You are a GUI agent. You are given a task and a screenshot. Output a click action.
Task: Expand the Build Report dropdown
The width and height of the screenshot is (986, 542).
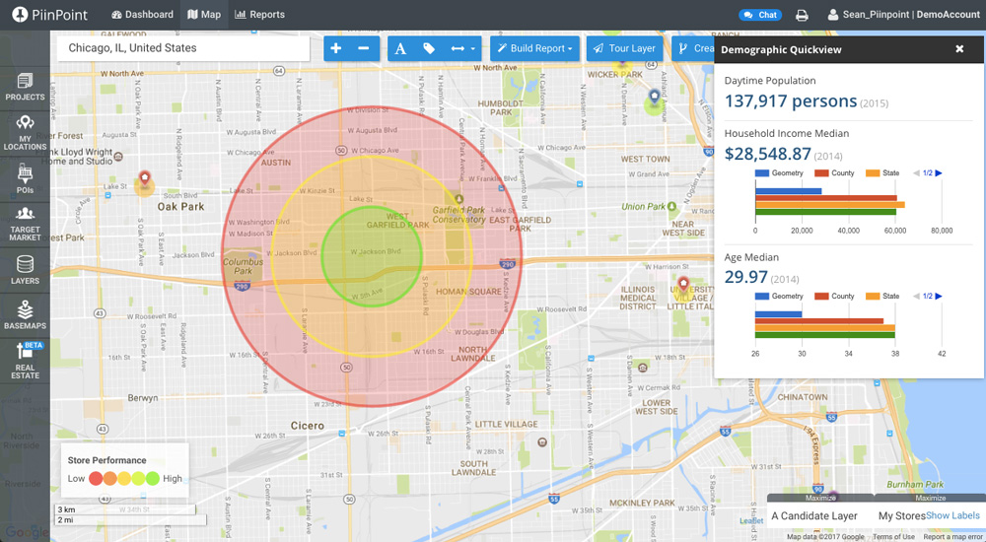[534, 48]
